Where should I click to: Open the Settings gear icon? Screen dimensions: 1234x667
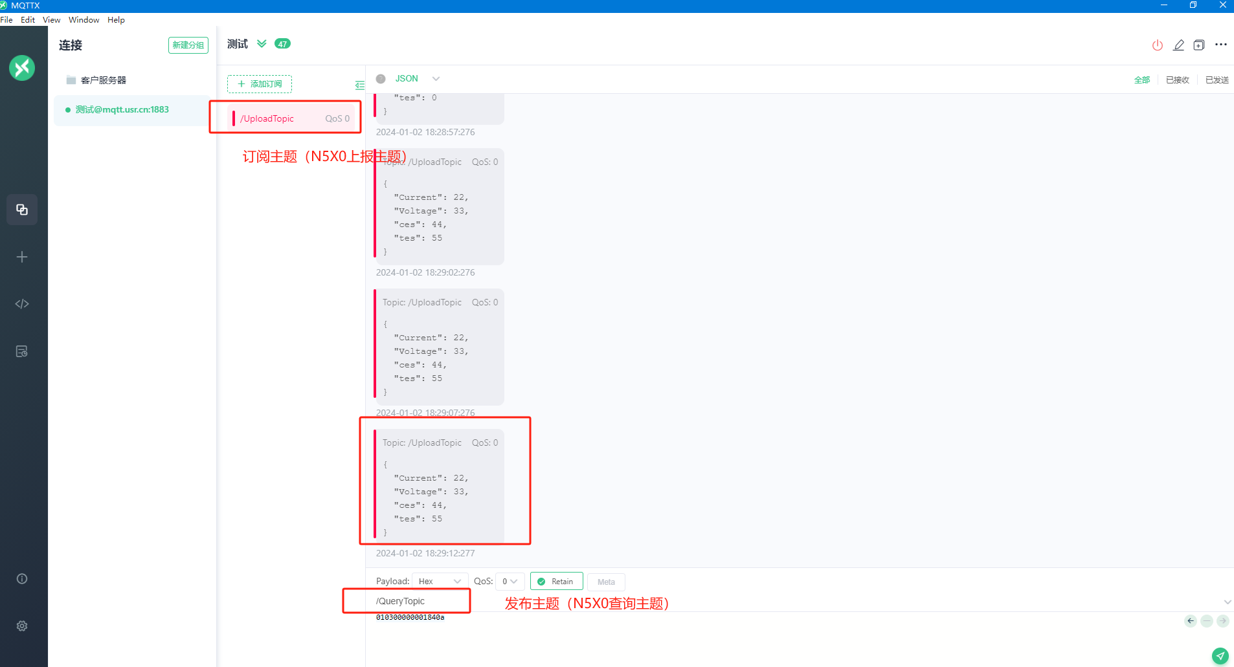coord(22,626)
